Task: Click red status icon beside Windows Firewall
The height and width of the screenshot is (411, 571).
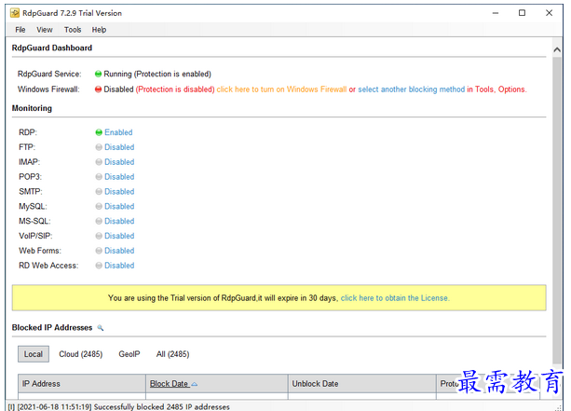Action: (x=98, y=89)
